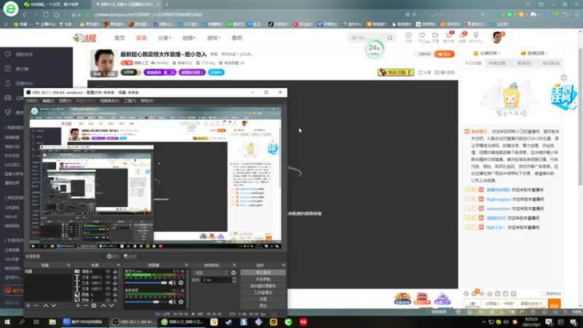The image size is (583, 328).
Task: Pop out the OBS sources dock
Action: [118, 265]
